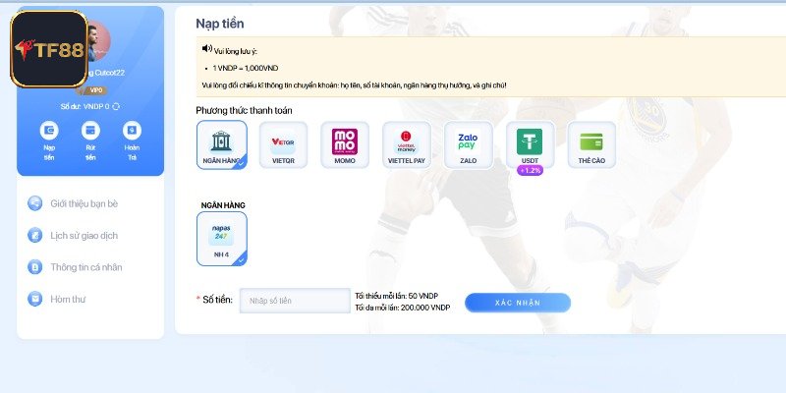Click the +1.2% USDT bonus badge
The width and height of the screenshot is (786, 393).
pyautogui.click(x=531, y=170)
